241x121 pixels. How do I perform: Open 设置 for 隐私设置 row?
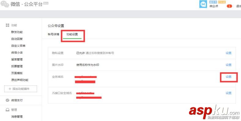pos(228,53)
